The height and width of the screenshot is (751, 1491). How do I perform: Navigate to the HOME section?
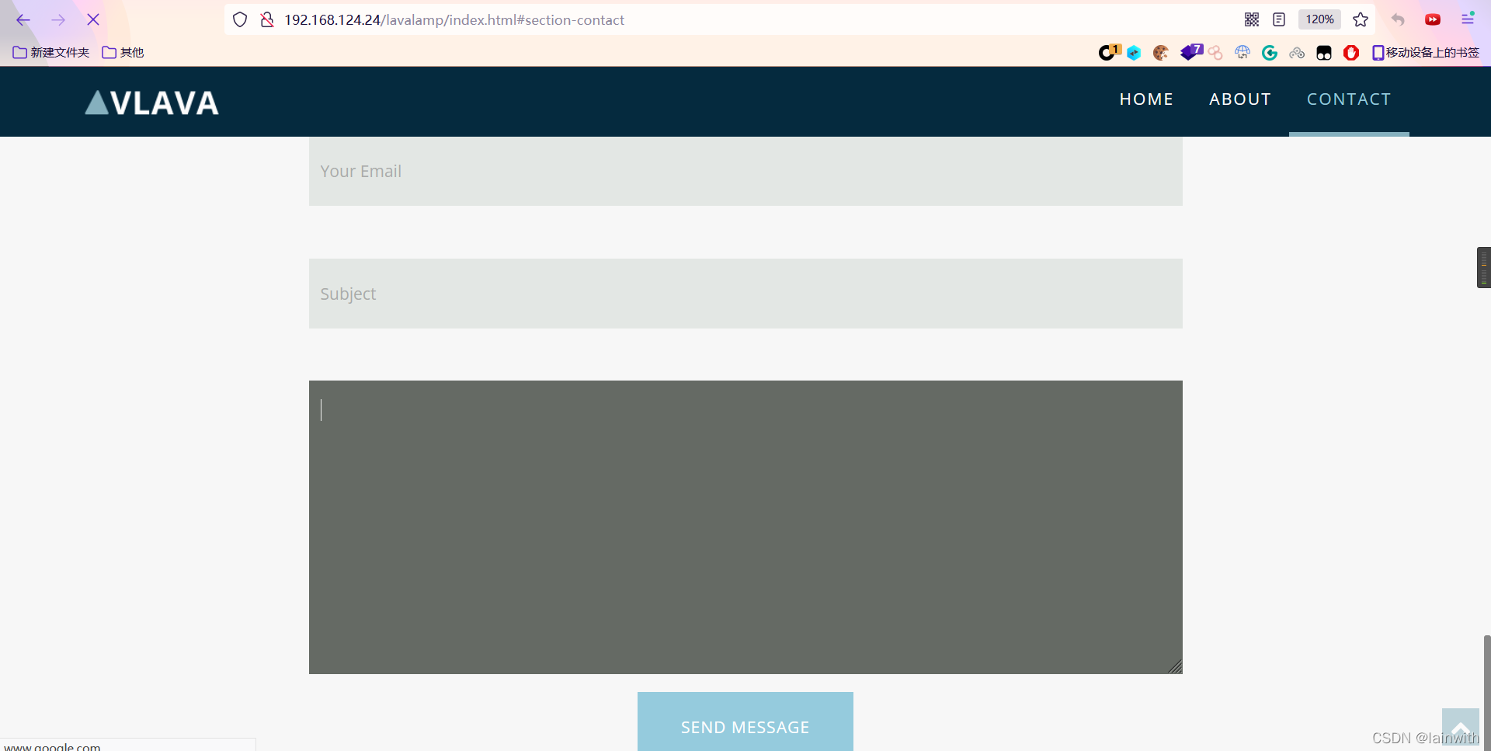[x=1146, y=99]
